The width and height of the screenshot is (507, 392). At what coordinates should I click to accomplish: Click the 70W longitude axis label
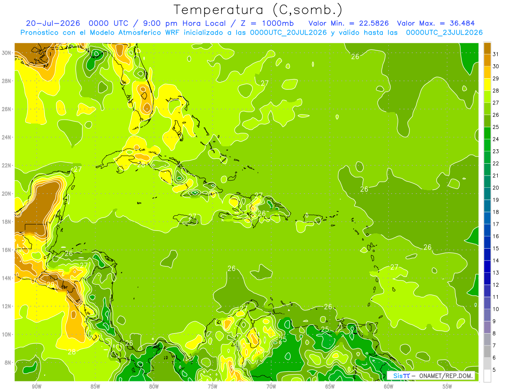pos(271,387)
